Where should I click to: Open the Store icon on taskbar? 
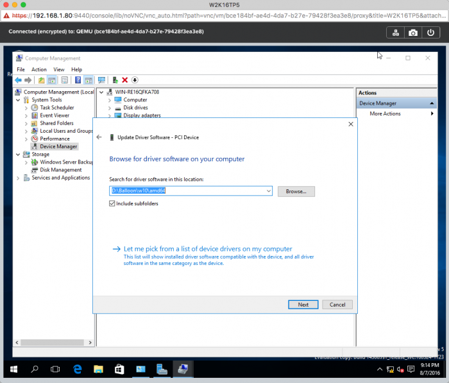pos(119,370)
